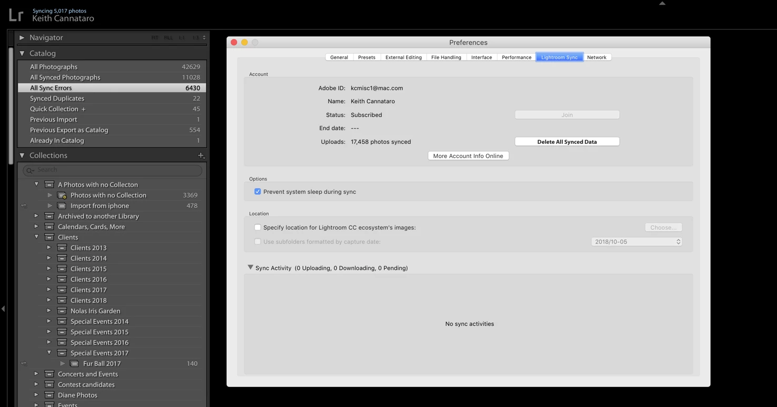Image resolution: width=777 pixels, height=407 pixels.
Task: Collapse the Clients collection set
Action: coord(36,237)
